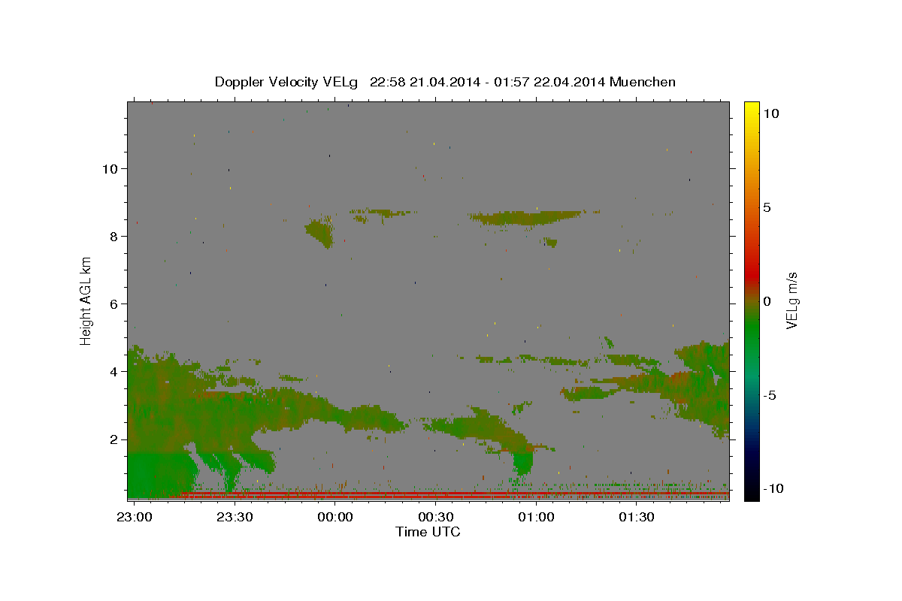Click the plot title 'Doppler Velocity VELg'
Screen dimensions: 902x601
point(287,82)
